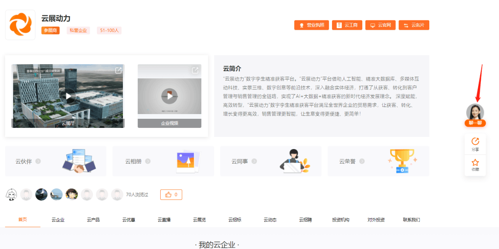499x249 pixels.
Task: Click the 云展动力 orange company logo
Action: (x=20, y=24)
